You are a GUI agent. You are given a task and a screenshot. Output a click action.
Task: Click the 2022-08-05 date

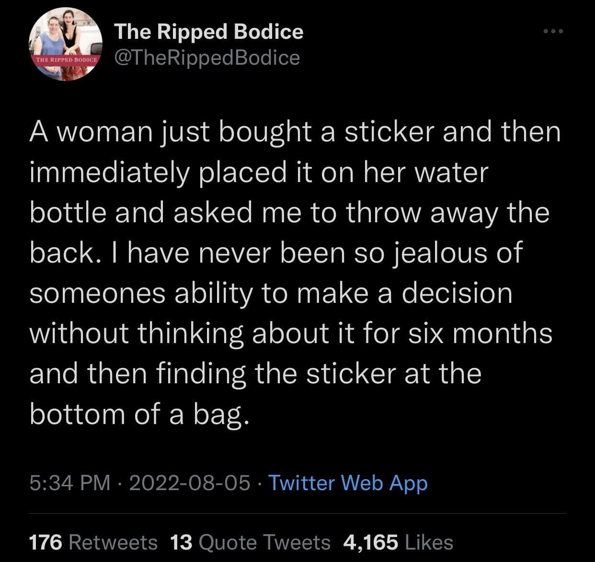click(189, 482)
